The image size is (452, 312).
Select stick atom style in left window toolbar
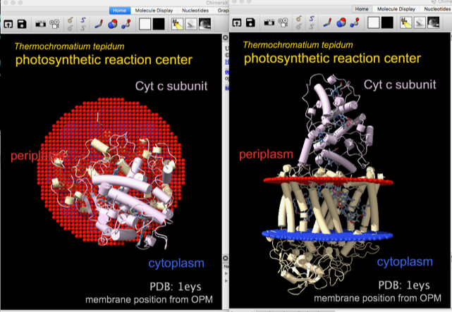click(x=101, y=24)
